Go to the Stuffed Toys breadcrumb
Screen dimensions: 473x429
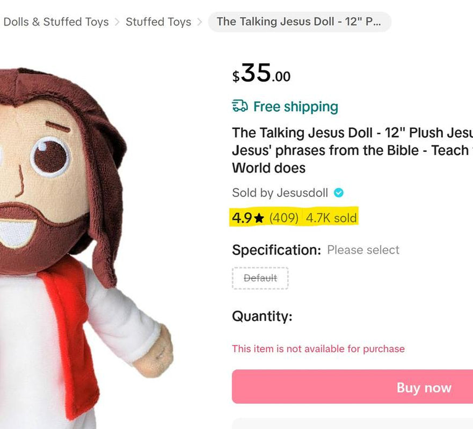(x=158, y=22)
